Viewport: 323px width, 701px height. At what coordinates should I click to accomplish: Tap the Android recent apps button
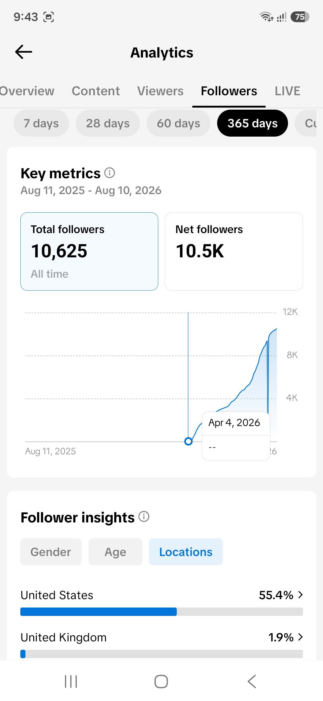pos(71,682)
